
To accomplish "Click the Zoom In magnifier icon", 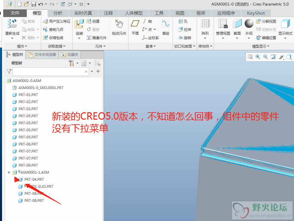I will (x=258, y=57).
